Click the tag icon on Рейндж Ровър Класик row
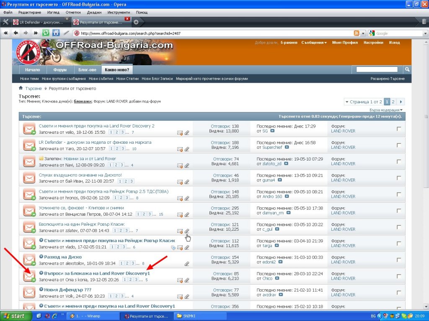429x321 pixels. click(173, 247)
